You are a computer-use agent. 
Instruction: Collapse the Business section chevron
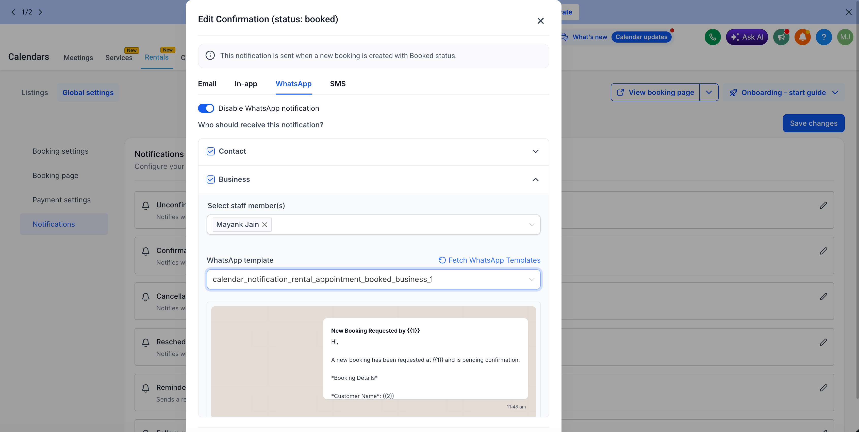point(536,179)
